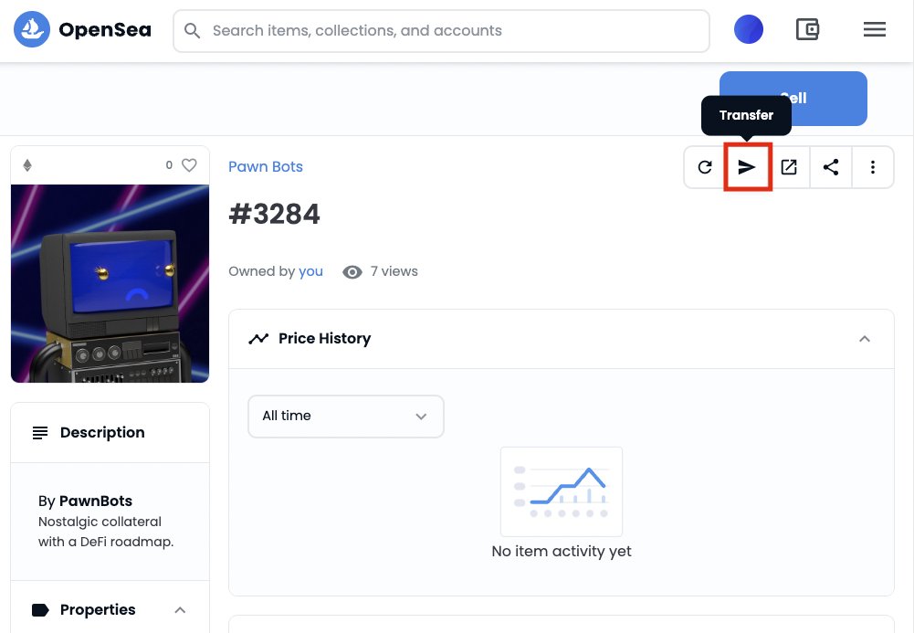This screenshot has height=633, width=914.
Task: Open the All time date range dropdown
Action: [345, 416]
